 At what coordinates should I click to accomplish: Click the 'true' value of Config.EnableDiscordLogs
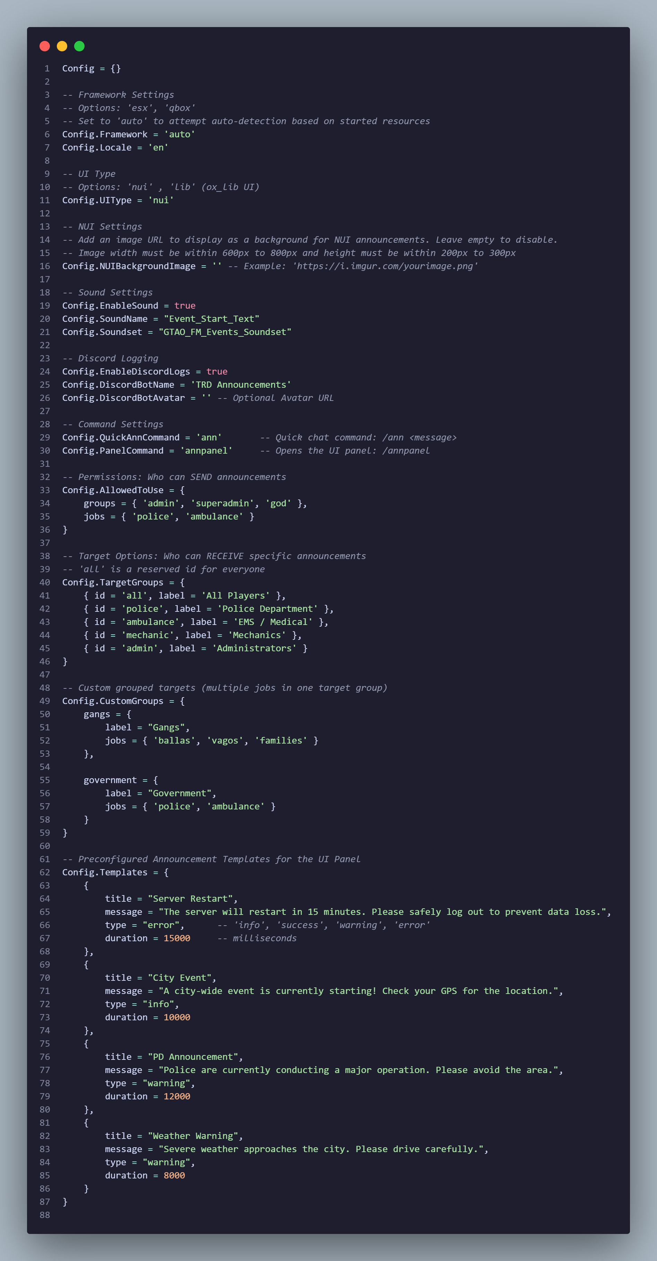tap(217, 371)
